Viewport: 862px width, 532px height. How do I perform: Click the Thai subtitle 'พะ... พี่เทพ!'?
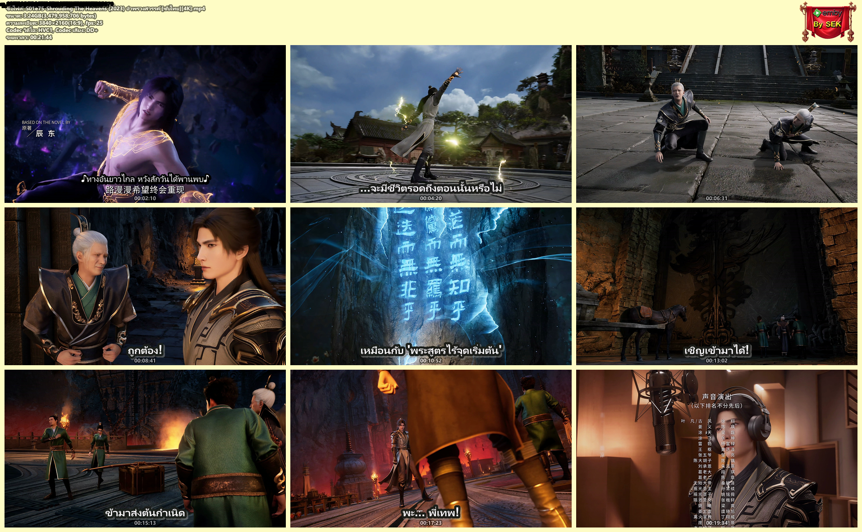[431, 513]
